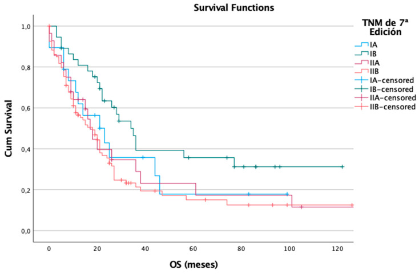Screen dimensions: 419x274
Task: Click the IIB legend line swatch
Action: (x=361, y=71)
